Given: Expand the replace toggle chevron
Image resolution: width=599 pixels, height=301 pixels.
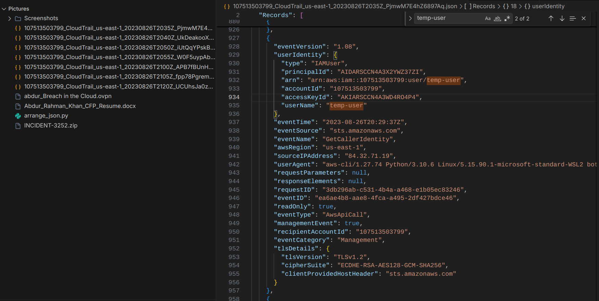Looking at the screenshot, I should [410, 18].
